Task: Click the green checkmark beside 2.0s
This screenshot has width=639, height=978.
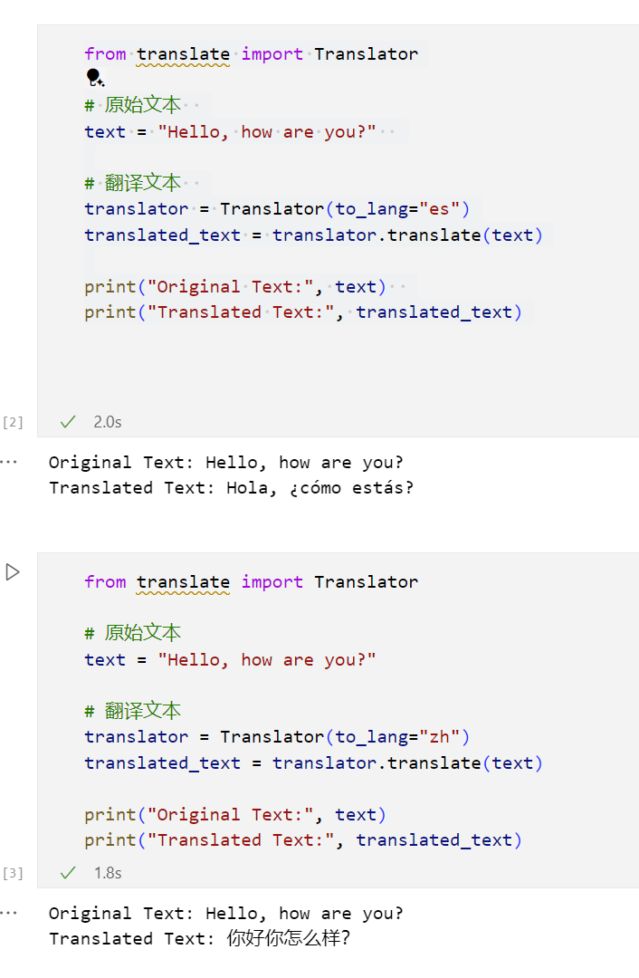Action: 67,421
